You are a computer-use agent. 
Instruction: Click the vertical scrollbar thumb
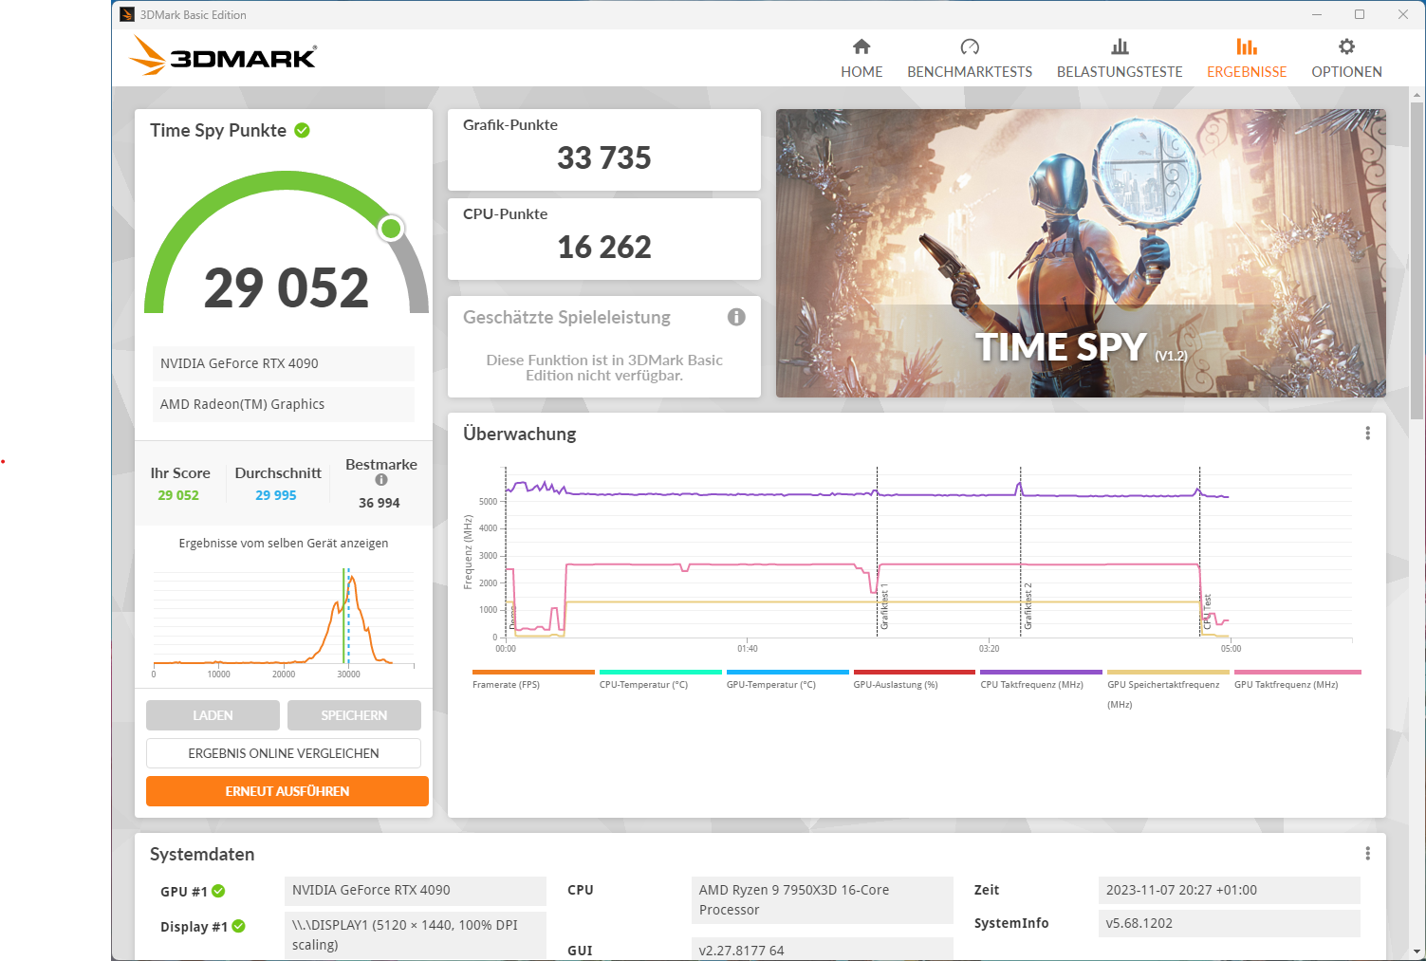tap(1417, 260)
